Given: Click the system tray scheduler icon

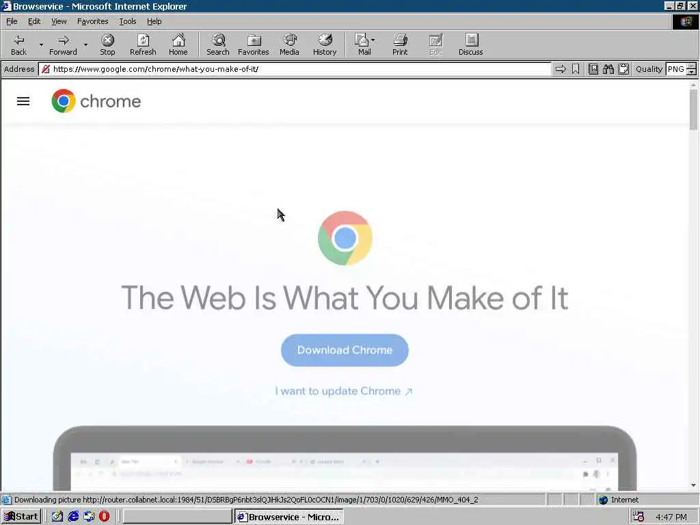Looking at the screenshot, I should [x=638, y=517].
